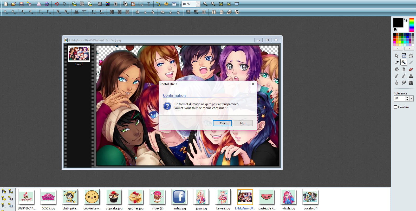Click the Auto contrast icon
This screenshot has width=416, height=211.
click(102, 12)
